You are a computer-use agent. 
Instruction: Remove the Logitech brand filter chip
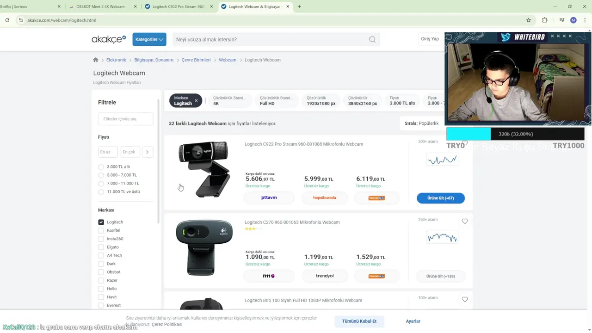click(196, 100)
